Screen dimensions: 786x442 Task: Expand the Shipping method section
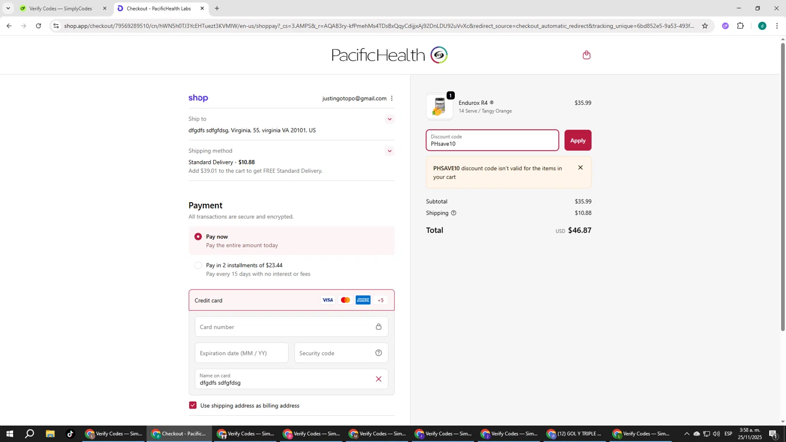[389, 151]
